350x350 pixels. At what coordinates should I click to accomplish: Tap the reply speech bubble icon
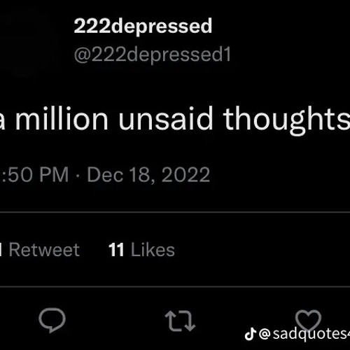pos(52,320)
